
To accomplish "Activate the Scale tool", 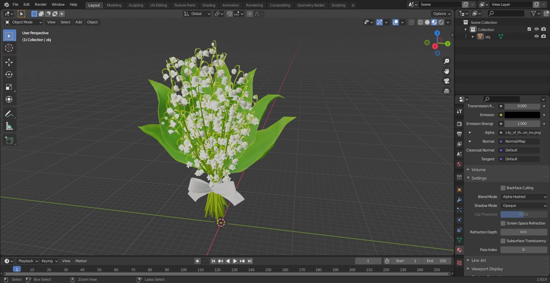I will 9,87.
